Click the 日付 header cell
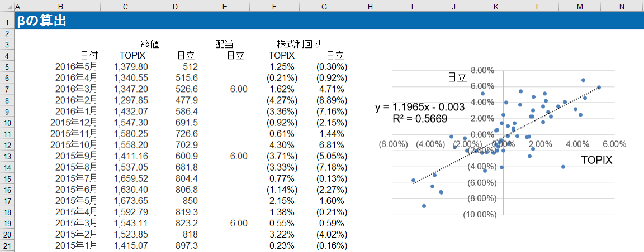644x252 pixels. [x=89, y=55]
